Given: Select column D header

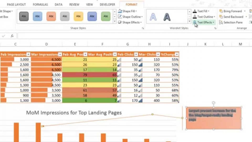Looking at the screenshot, I should pyautogui.click(x=46, y=44).
